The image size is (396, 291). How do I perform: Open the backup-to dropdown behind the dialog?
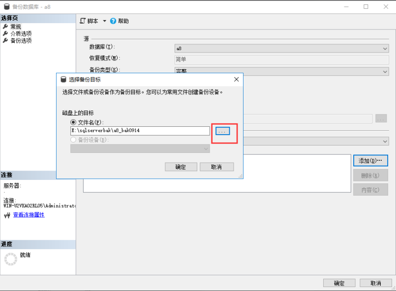point(316,141)
